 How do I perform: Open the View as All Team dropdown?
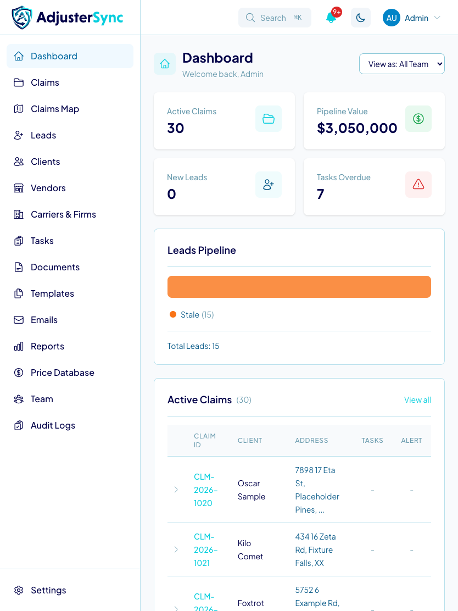tap(401, 64)
